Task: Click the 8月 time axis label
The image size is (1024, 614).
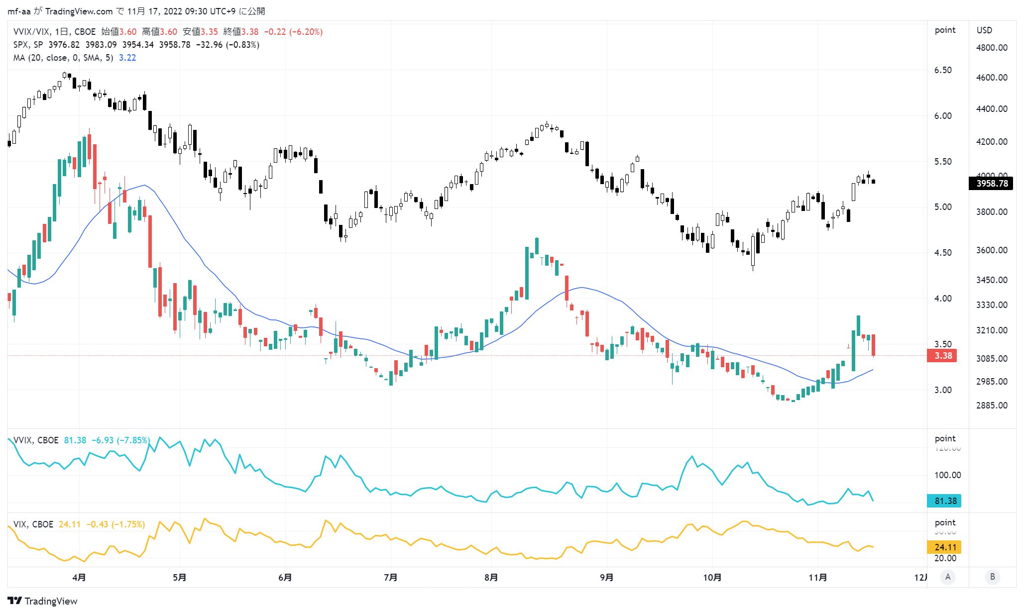Action: click(x=491, y=577)
